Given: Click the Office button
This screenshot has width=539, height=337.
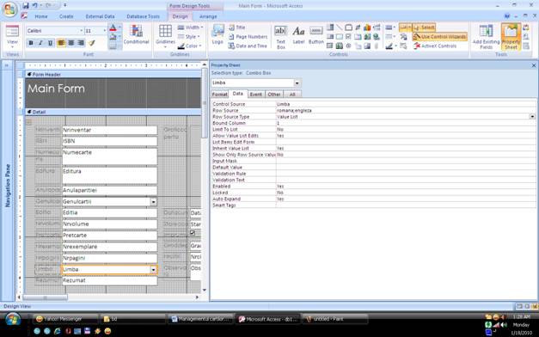Looking at the screenshot, I should [9, 9].
